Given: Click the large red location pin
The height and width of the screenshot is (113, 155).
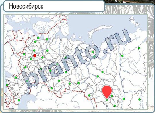Looking at the screenshot, I should 107,92.
